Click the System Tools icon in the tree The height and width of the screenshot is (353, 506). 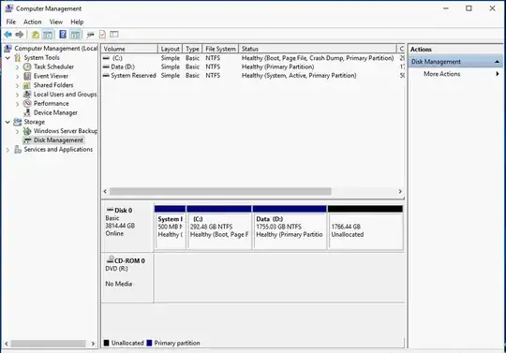[x=18, y=58]
